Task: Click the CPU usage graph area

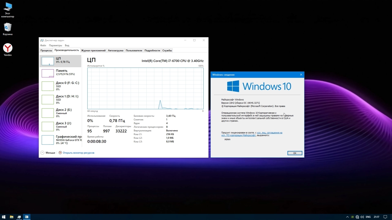Action: 145,88
